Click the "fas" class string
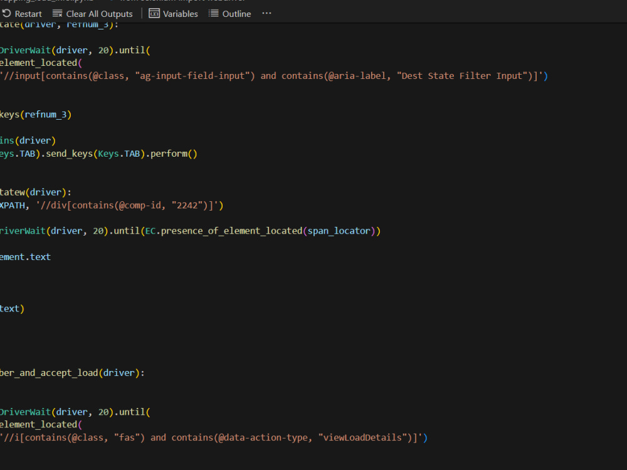The height and width of the screenshot is (470, 627). point(127,437)
